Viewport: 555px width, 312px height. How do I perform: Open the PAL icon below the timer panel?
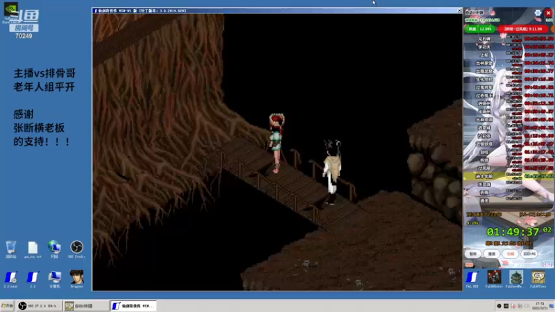click(472, 279)
